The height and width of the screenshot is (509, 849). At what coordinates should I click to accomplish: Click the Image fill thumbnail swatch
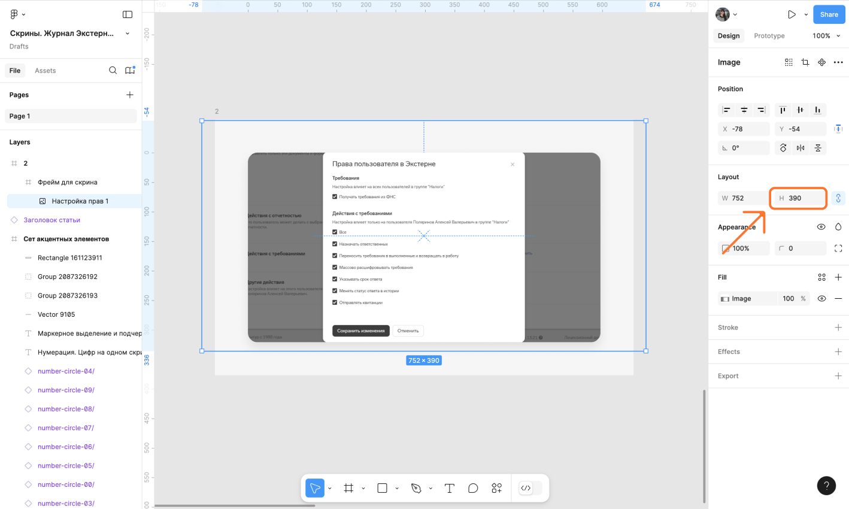coord(725,299)
